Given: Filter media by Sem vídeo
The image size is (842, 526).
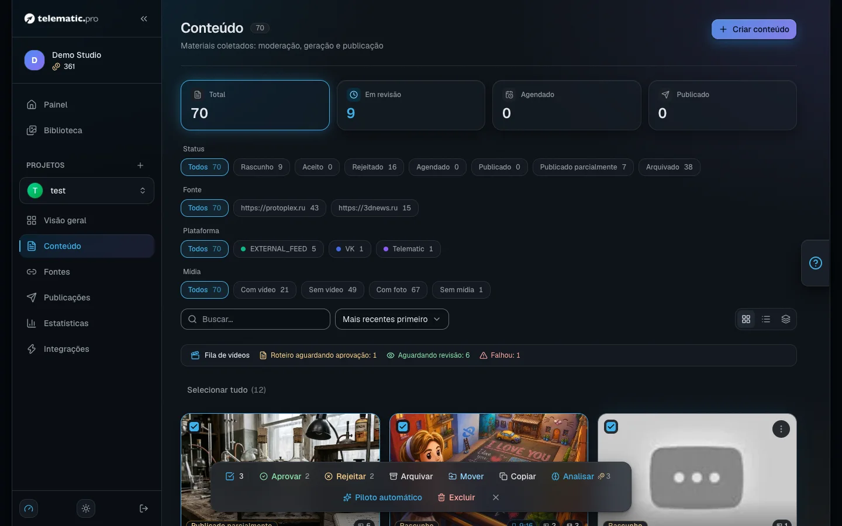Looking at the screenshot, I should click(333, 290).
